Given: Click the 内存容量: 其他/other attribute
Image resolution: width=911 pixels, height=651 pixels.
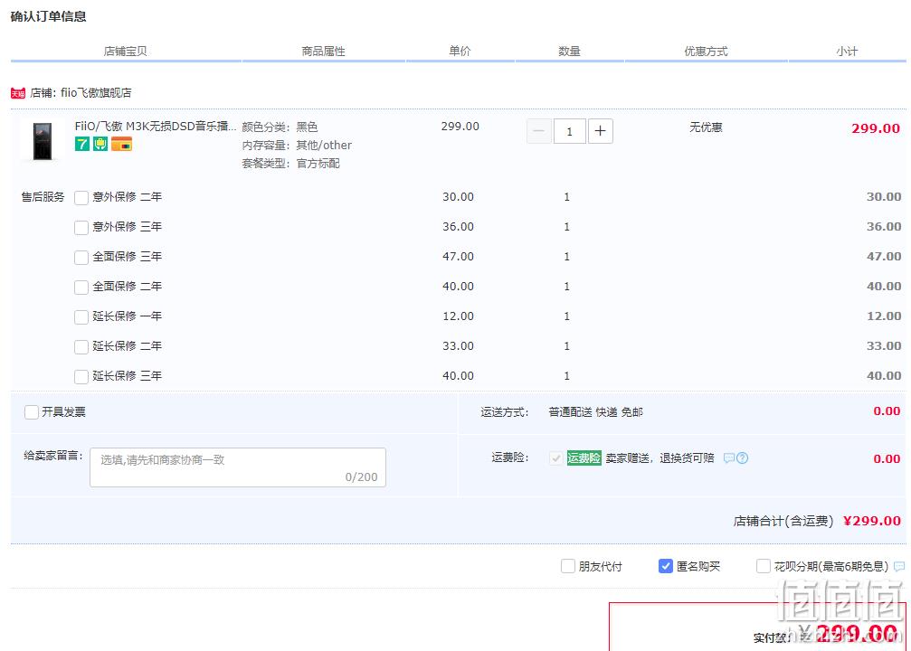Looking at the screenshot, I should tap(297, 146).
